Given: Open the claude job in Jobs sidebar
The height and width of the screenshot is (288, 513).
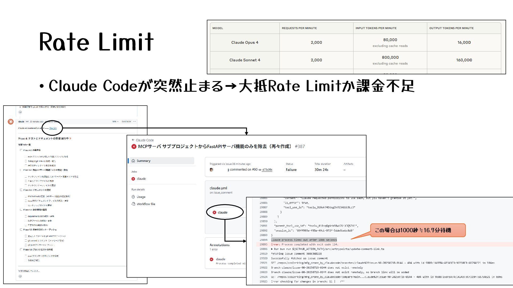Looking at the screenshot, I should pyautogui.click(x=141, y=179).
